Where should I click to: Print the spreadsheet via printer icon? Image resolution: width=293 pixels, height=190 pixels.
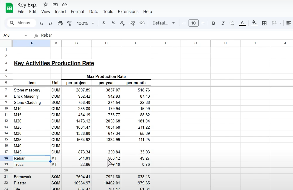tap(60, 23)
